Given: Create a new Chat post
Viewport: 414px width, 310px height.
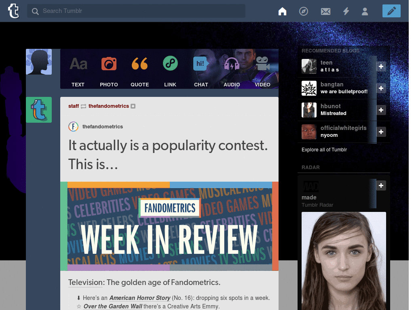Looking at the screenshot, I should pyautogui.click(x=201, y=71).
